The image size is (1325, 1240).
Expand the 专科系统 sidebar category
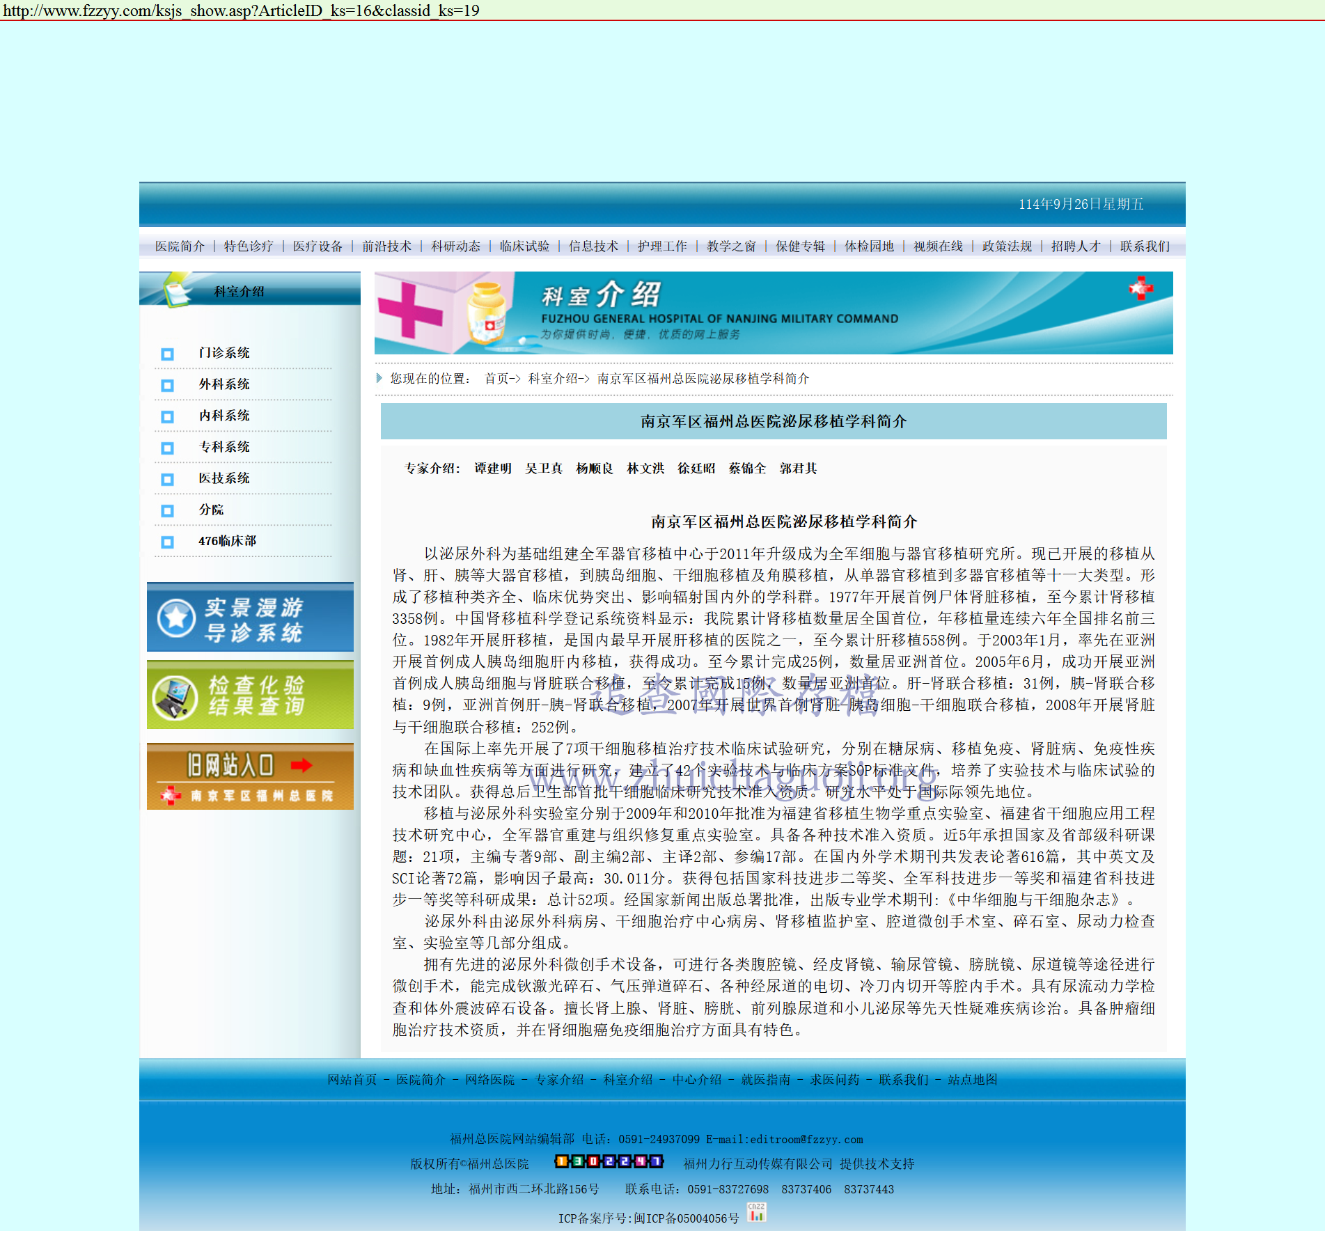[x=224, y=447]
